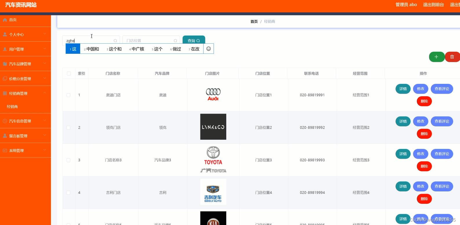Click 首页 breadcrumb link
Screen dimensions: 460x225
point(254,21)
